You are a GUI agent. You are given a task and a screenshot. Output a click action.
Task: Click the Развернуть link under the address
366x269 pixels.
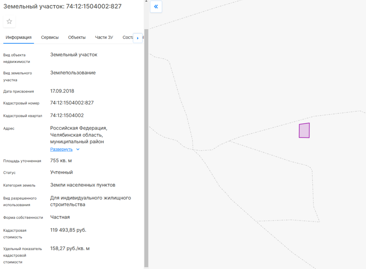click(x=61, y=149)
